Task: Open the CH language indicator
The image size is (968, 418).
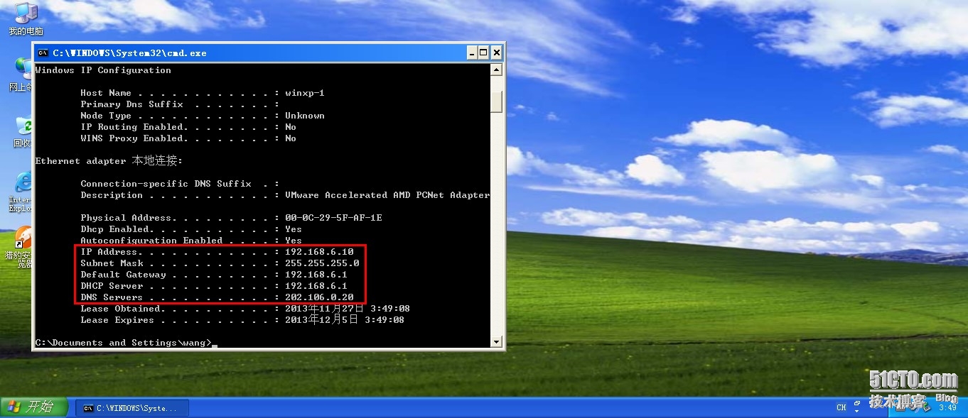Action: [x=841, y=408]
